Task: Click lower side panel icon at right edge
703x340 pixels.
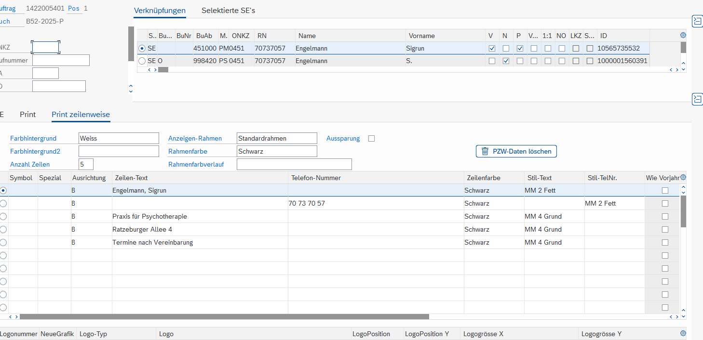Action: (x=697, y=99)
